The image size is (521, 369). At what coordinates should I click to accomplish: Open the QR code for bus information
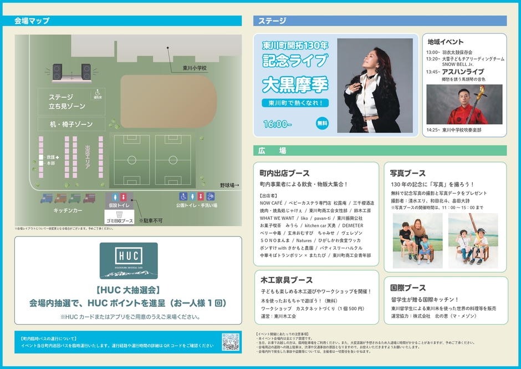(x=230, y=341)
